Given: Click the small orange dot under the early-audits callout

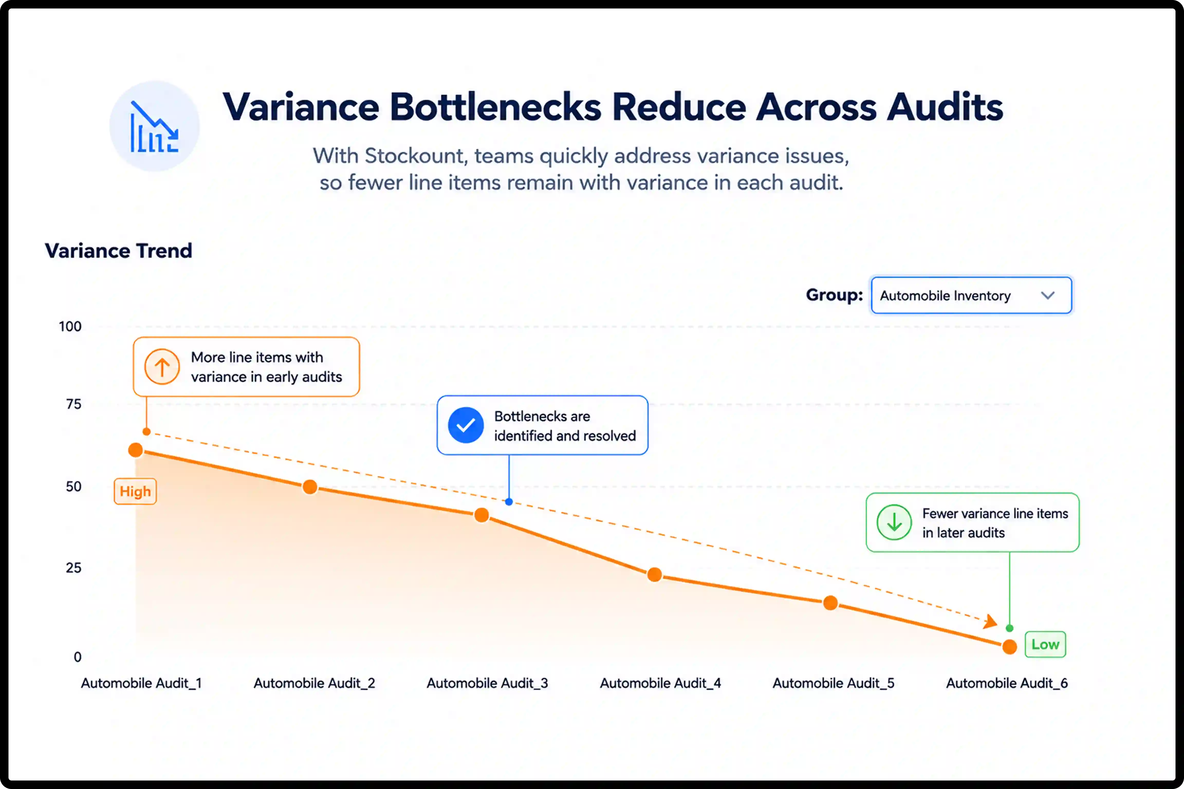Looking at the screenshot, I should 146,432.
